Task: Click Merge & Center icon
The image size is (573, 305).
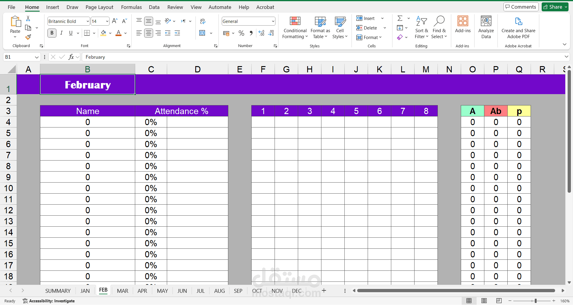Action: pyautogui.click(x=202, y=33)
